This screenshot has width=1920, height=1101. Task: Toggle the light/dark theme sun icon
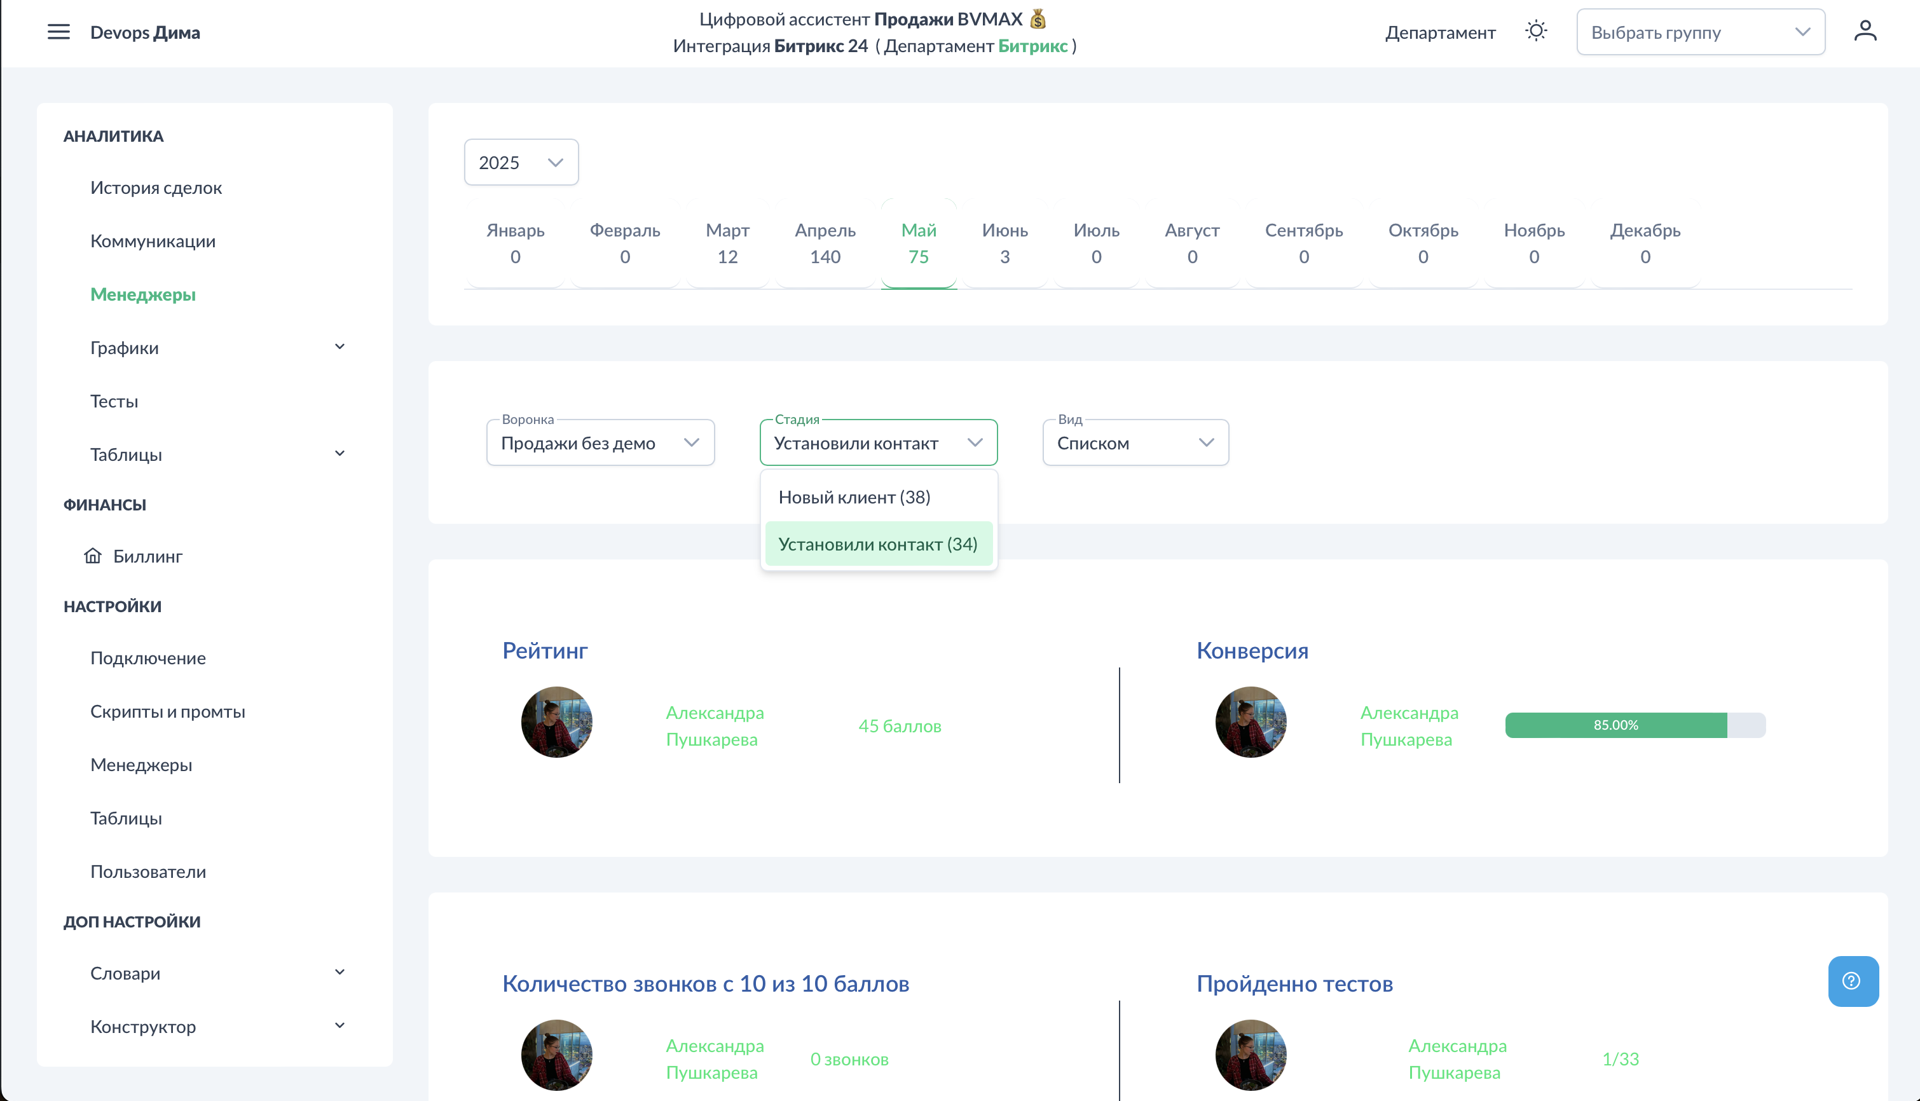click(1536, 32)
